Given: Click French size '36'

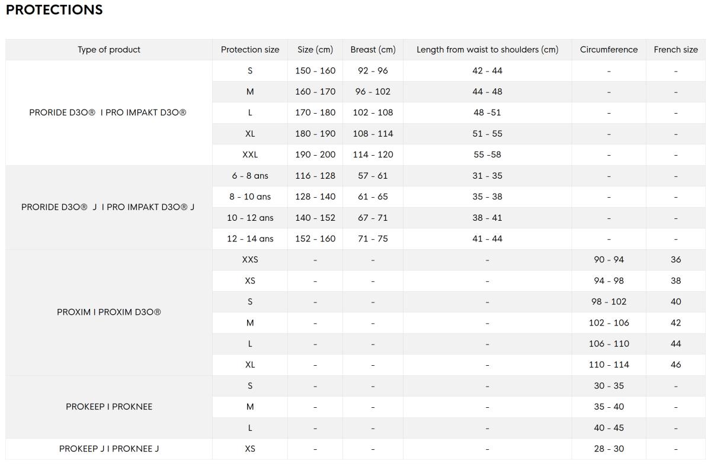Looking at the screenshot, I should coord(675,260).
